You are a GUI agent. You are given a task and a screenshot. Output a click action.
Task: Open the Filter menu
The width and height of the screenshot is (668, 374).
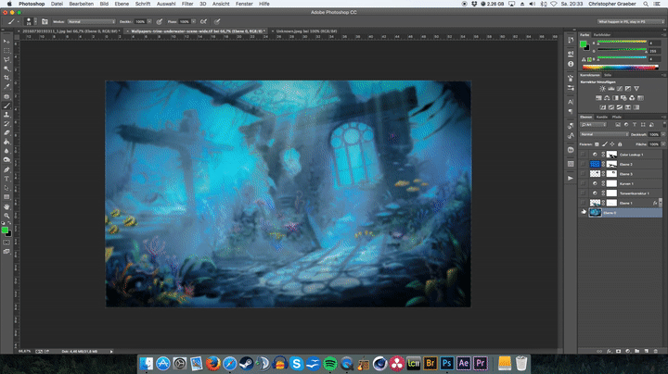tap(187, 4)
